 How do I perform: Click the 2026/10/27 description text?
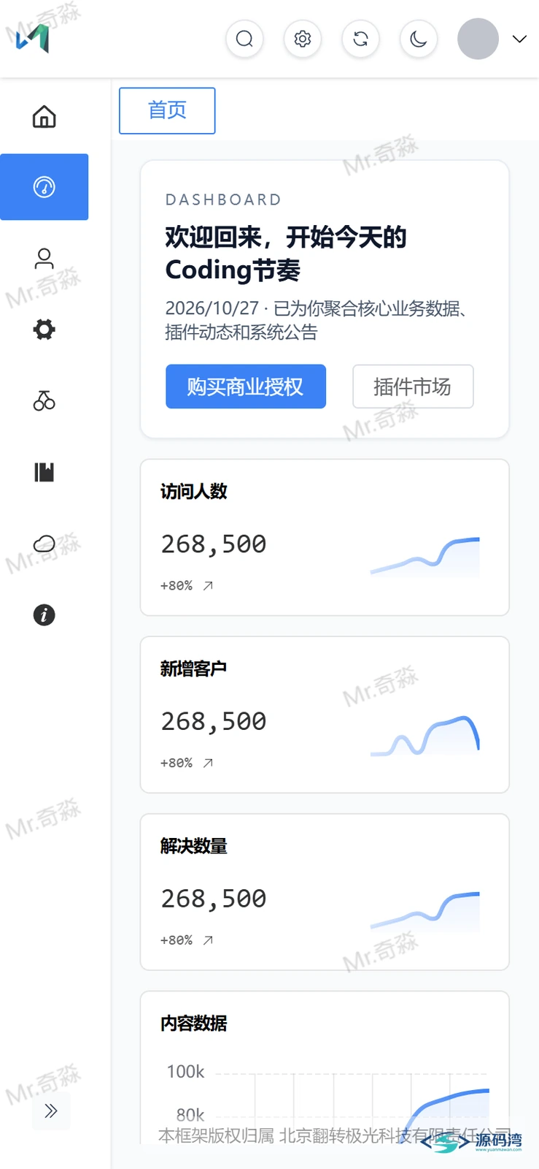tap(316, 320)
